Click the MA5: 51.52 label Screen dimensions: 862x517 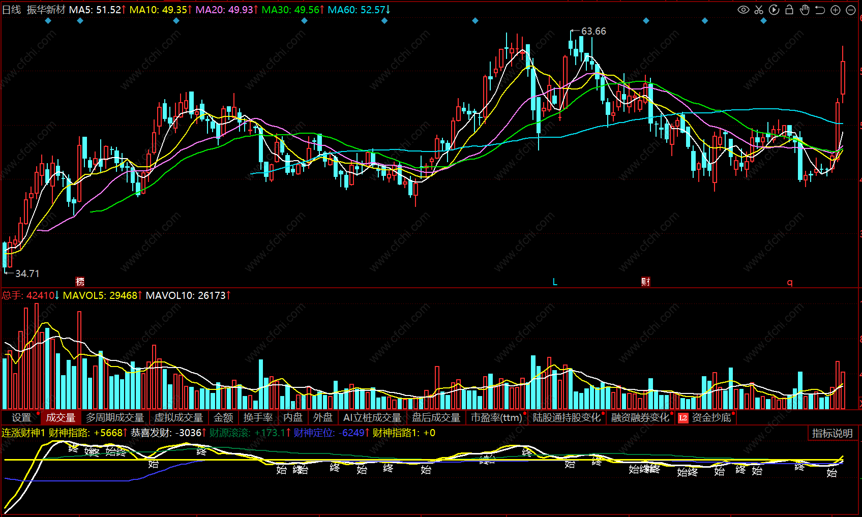tap(97, 10)
